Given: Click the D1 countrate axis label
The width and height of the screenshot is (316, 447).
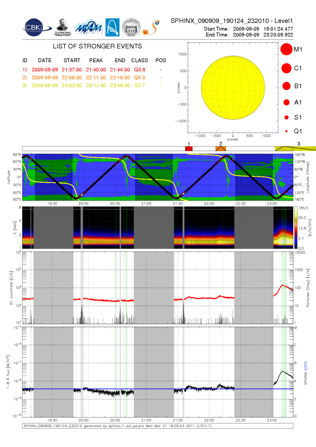Looking at the screenshot, I should pos(11,288).
